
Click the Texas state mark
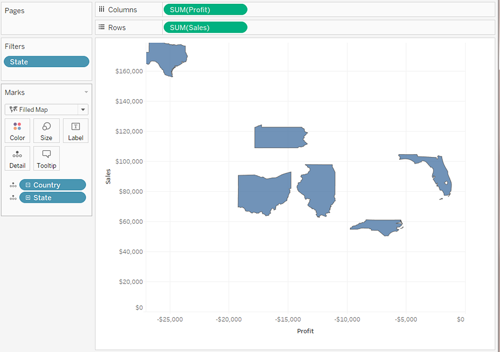168,58
